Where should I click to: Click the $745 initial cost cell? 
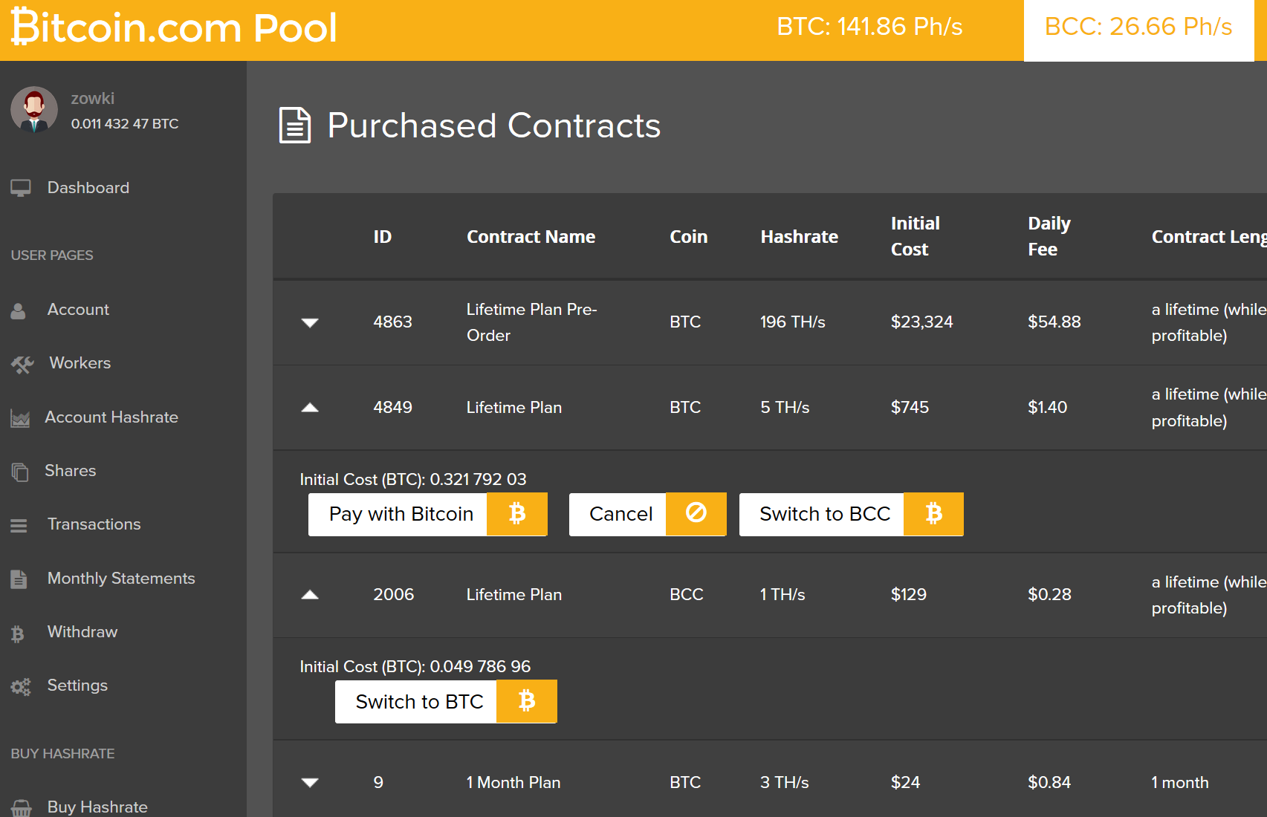tap(910, 407)
